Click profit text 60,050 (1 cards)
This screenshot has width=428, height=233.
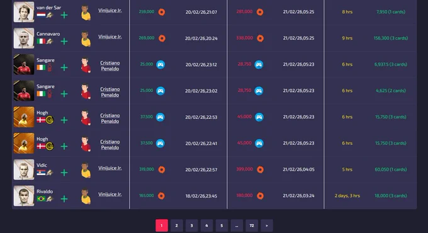[391, 169]
